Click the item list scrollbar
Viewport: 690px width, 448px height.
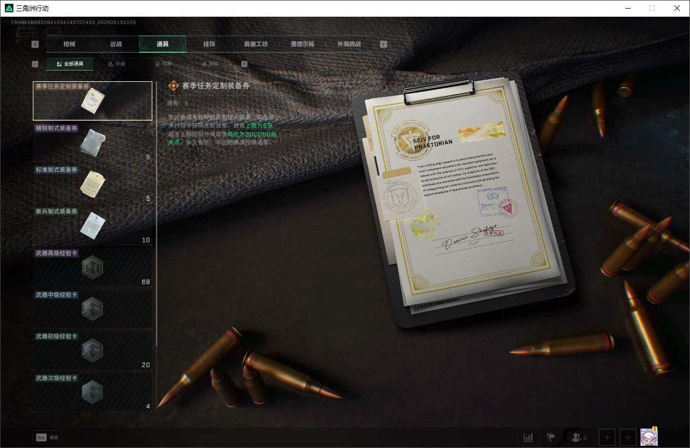click(x=156, y=214)
